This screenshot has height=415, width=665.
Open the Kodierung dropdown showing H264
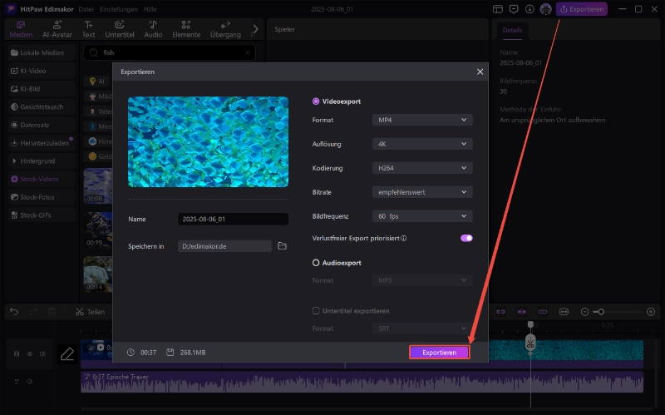(x=422, y=168)
